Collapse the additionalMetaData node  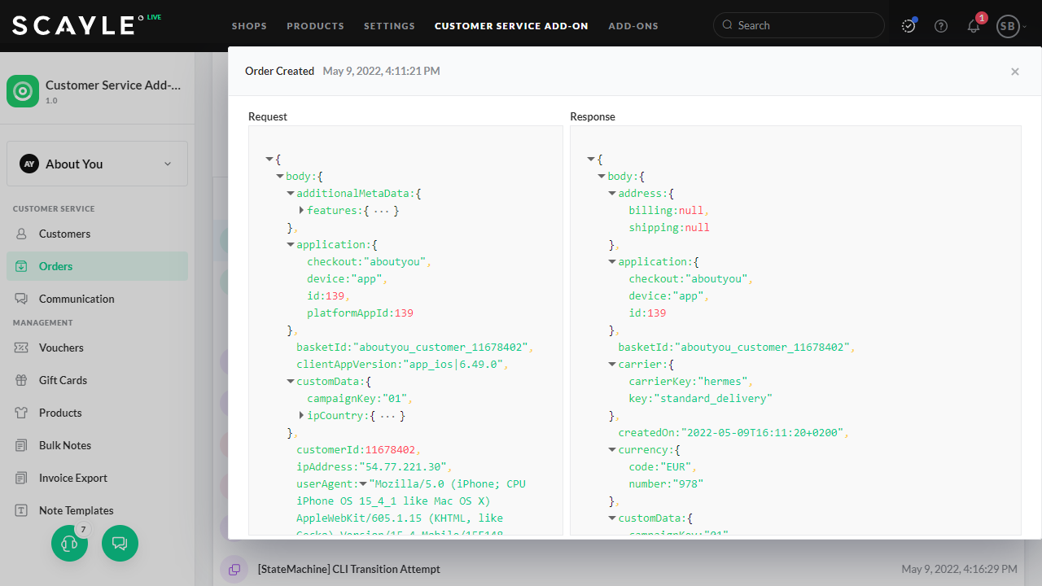pos(291,193)
